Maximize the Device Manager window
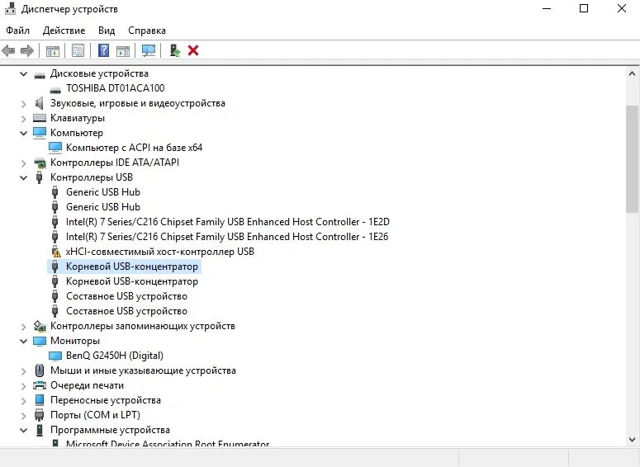 pos(584,8)
